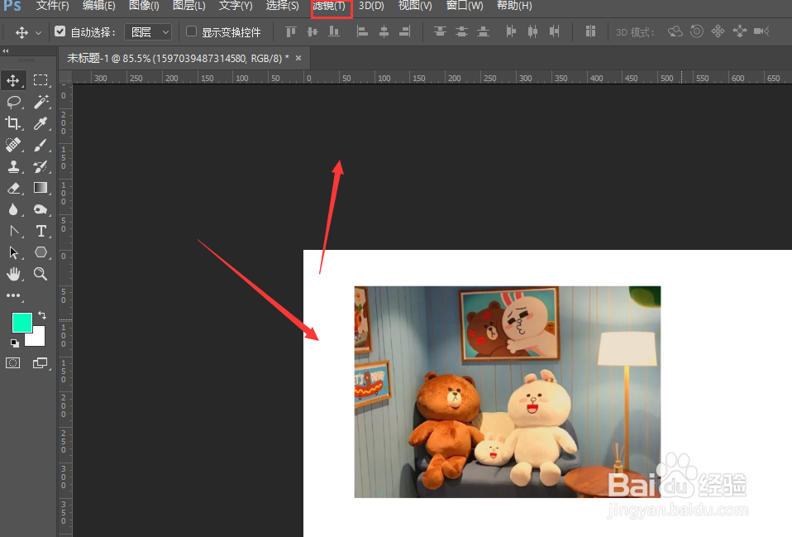
Task: Select the History Brush tool
Action: [x=41, y=166]
